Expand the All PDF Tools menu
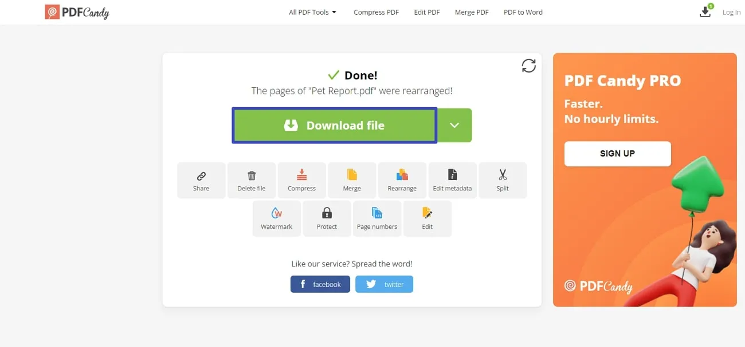 click(313, 12)
